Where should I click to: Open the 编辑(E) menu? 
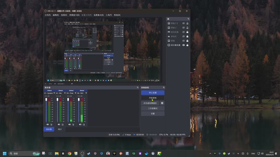[56, 15]
